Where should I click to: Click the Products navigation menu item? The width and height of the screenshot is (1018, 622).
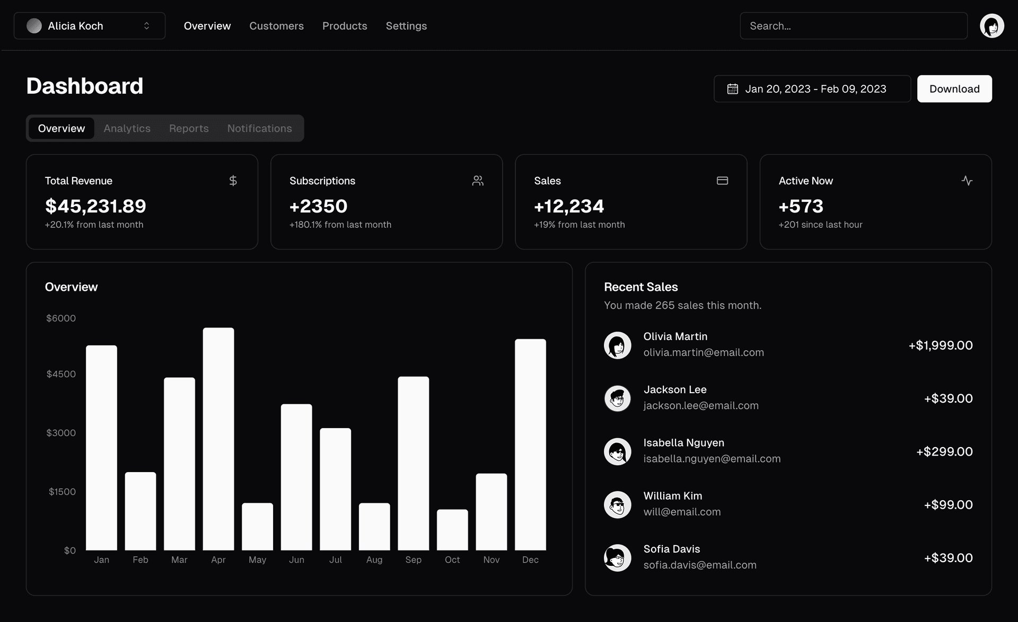click(345, 25)
